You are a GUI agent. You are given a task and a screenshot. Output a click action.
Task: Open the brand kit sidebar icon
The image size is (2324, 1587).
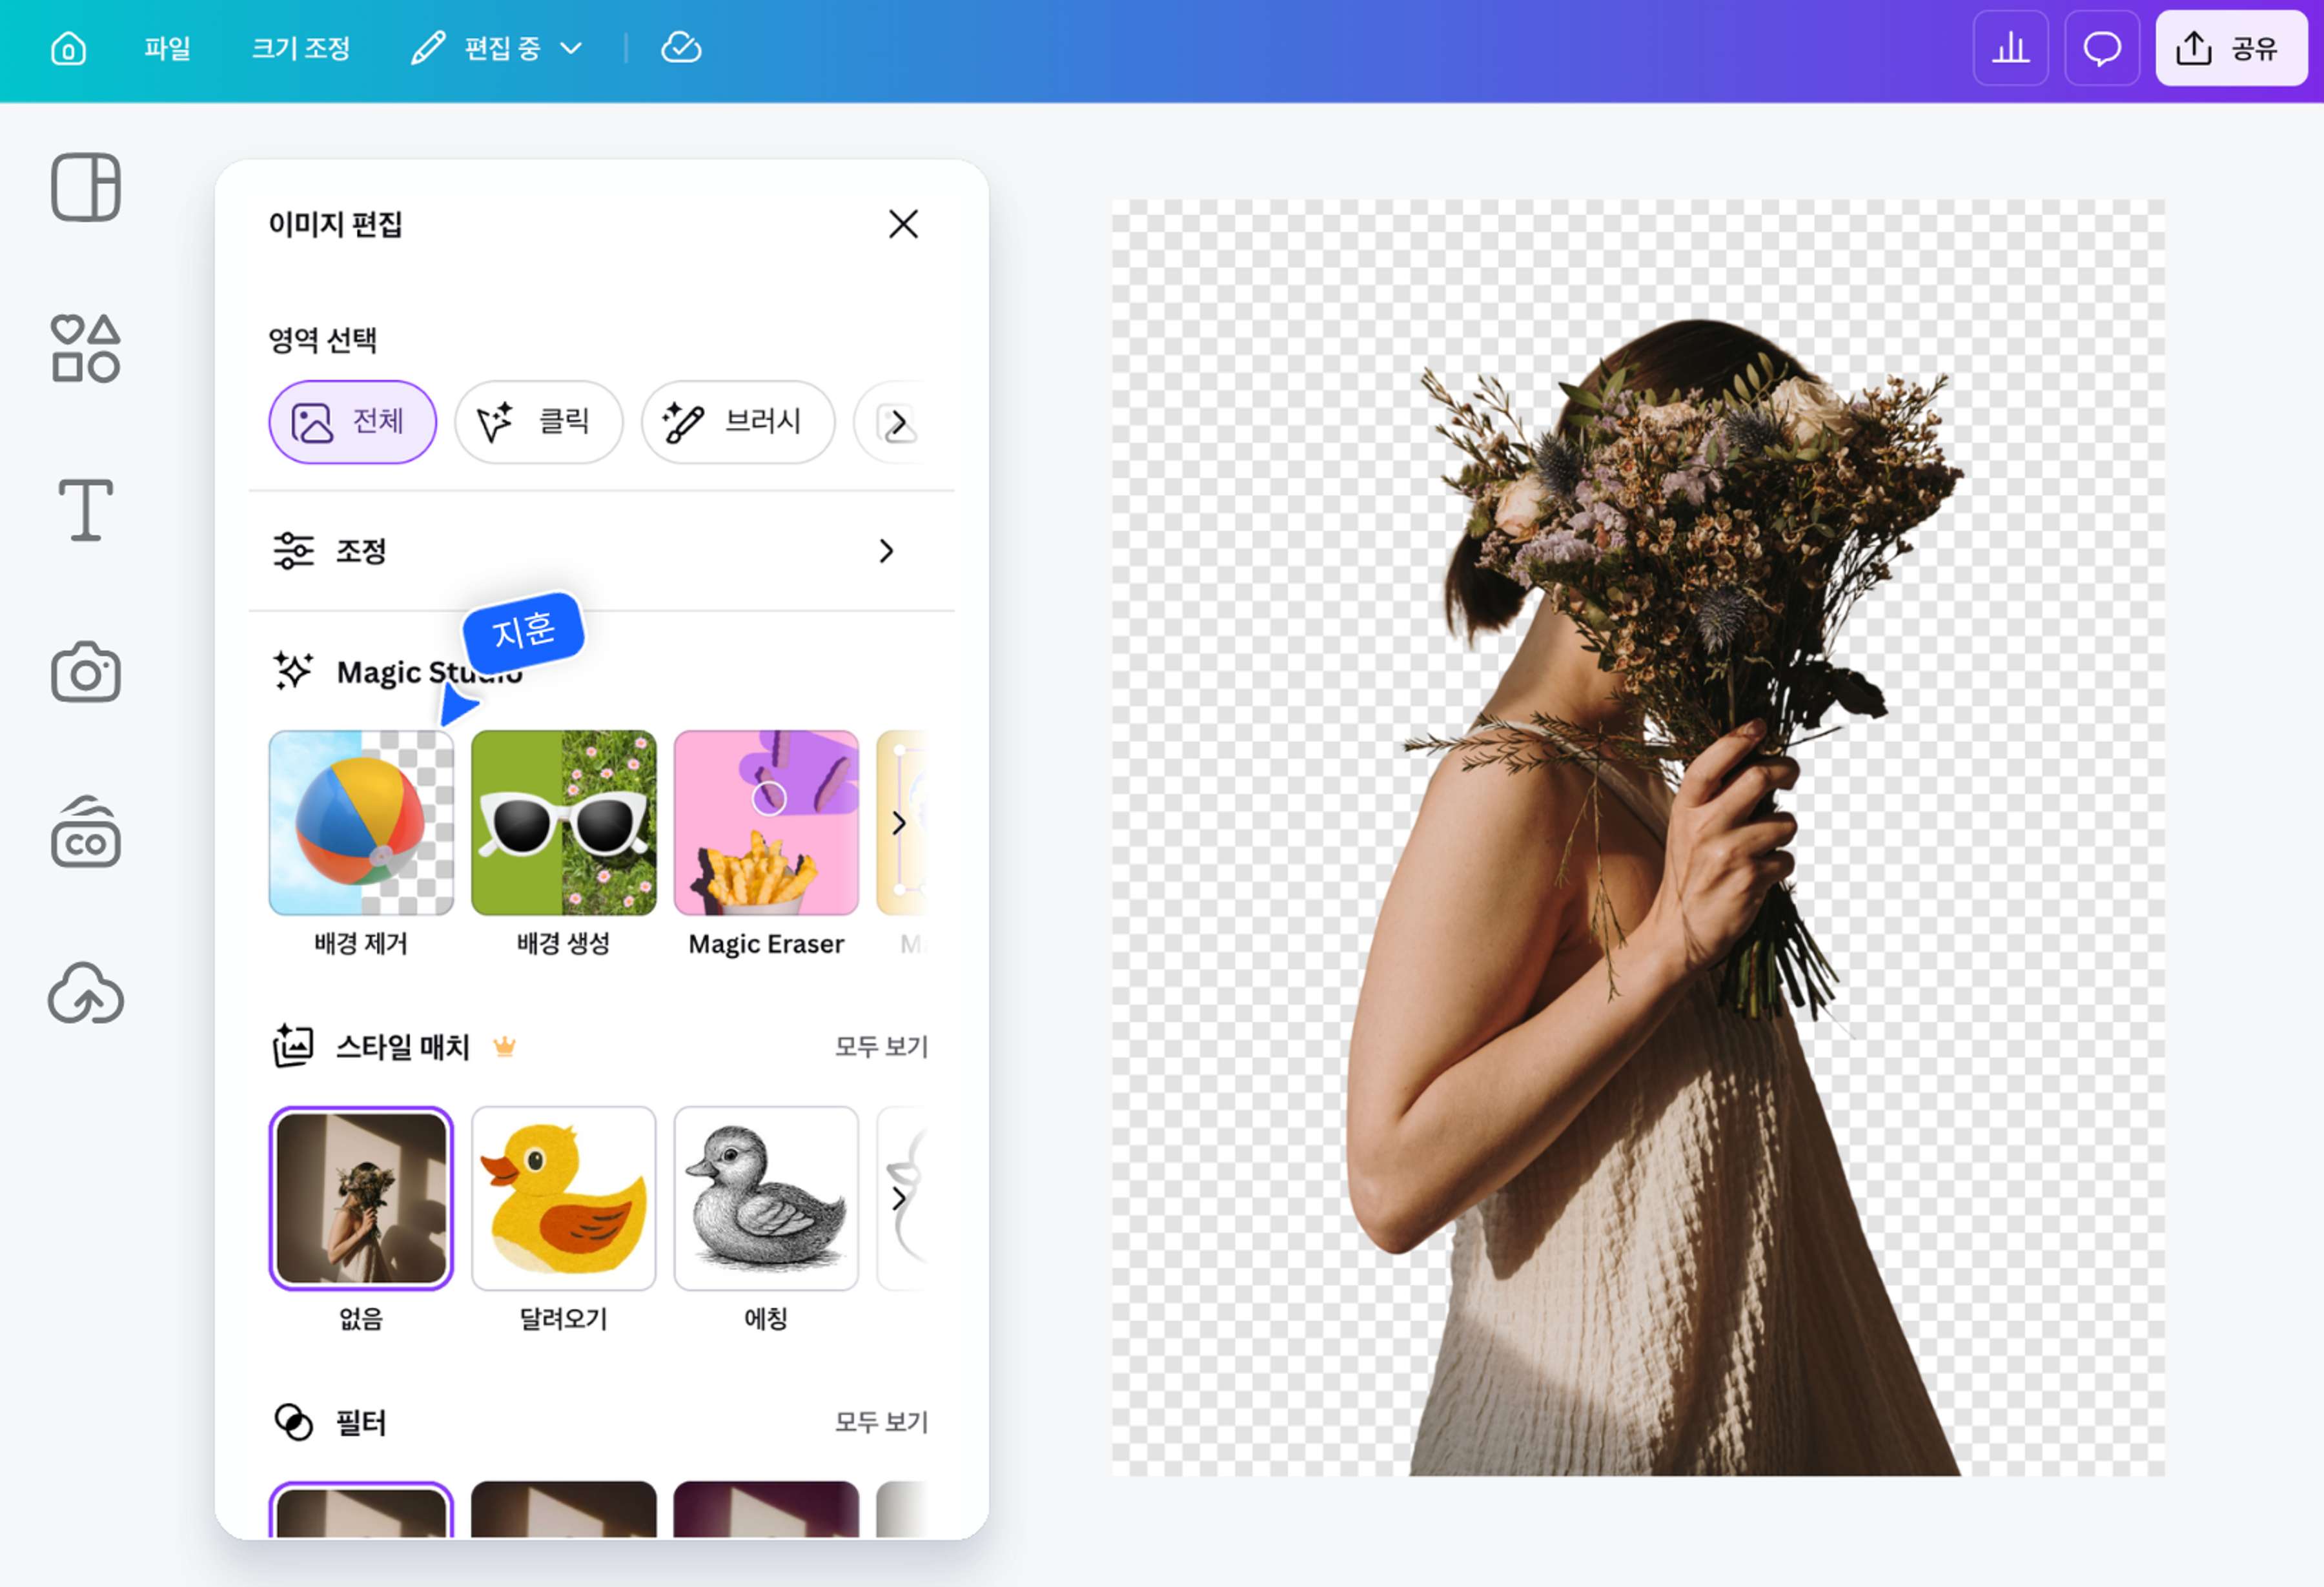click(x=86, y=832)
